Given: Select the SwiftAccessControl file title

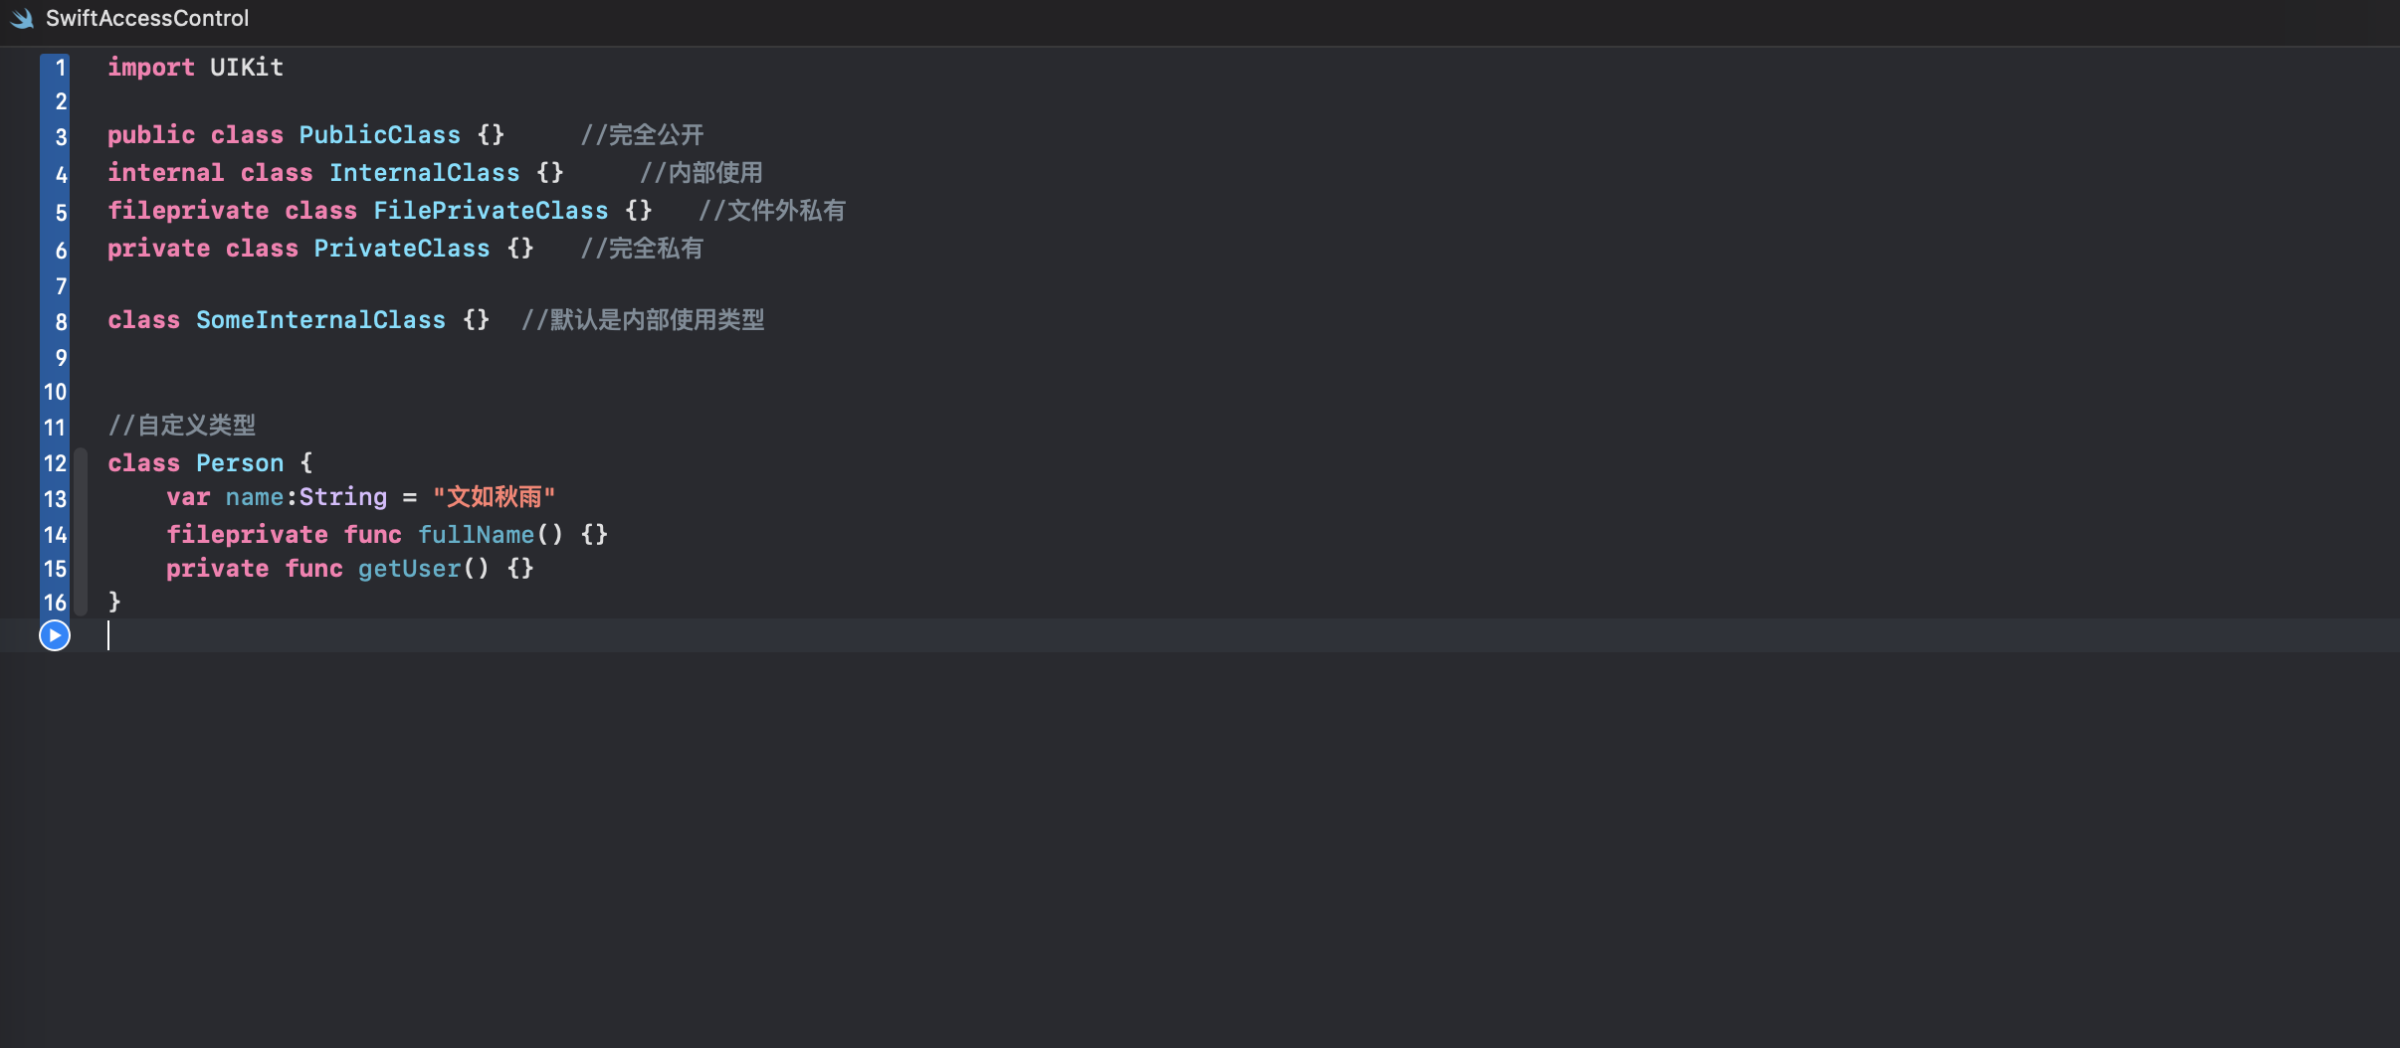Looking at the screenshot, I should click(147, 19).
